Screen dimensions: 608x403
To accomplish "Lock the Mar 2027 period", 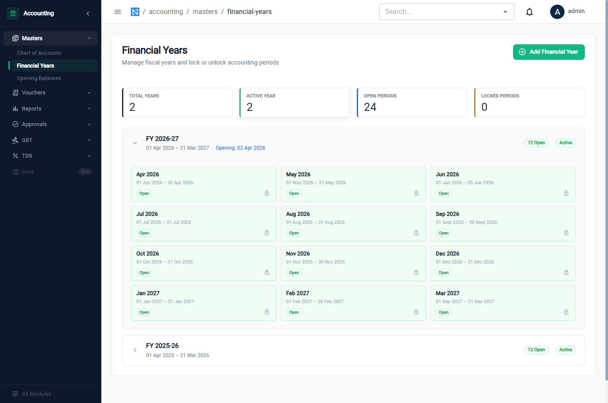I will (x=566, y=312).
